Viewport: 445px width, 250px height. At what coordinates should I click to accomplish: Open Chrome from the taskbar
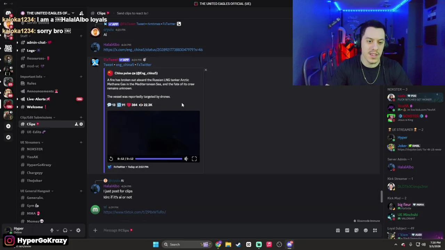tap(218, 244)
